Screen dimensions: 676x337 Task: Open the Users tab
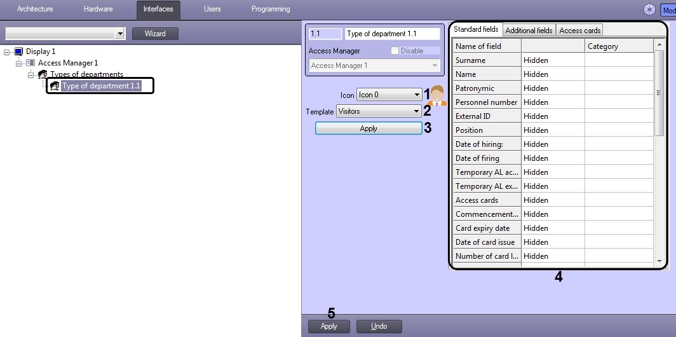(x=212, y=9)
